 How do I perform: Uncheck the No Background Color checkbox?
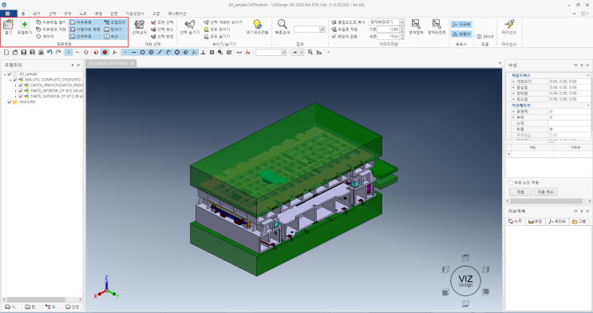coord(334,37)
